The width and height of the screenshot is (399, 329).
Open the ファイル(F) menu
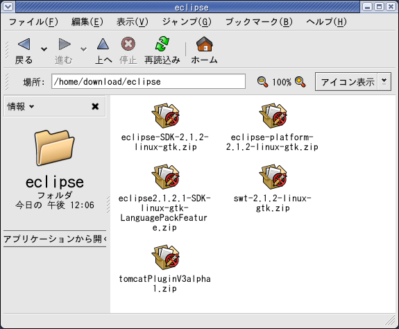pyautogui.click(x=33, y=22)
